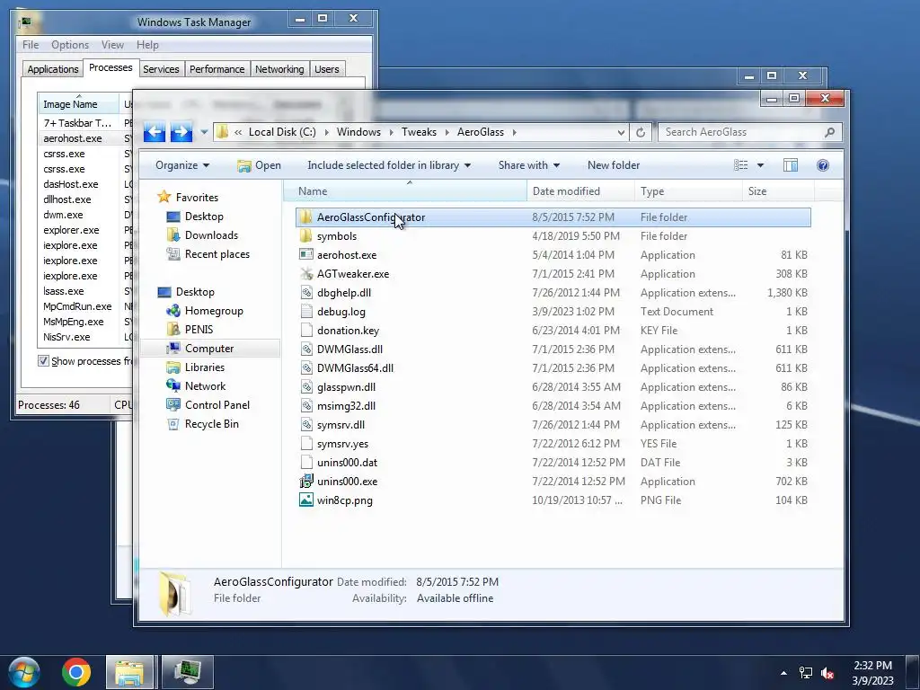Switch to the Networking tab

coord(279,69)
